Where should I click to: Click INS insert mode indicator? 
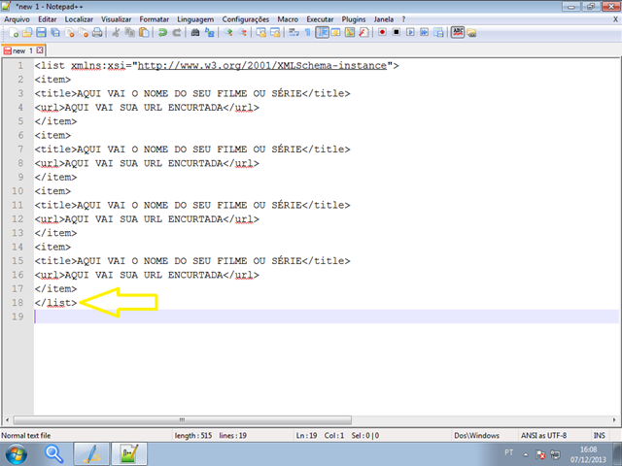(599, 436)
